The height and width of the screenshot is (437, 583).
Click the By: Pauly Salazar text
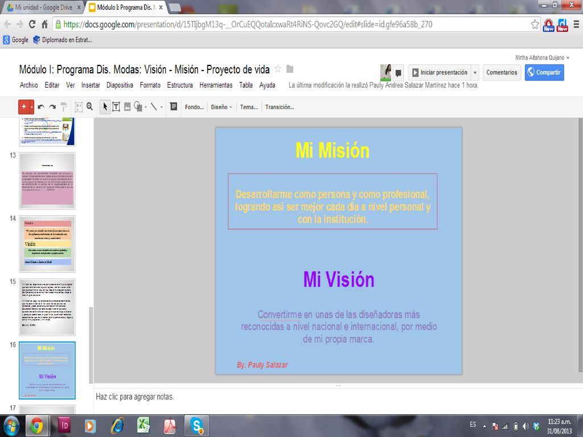pos(262,365)
